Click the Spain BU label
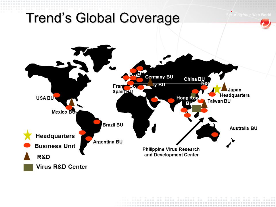Screen dimensions: 276x207 123,91
